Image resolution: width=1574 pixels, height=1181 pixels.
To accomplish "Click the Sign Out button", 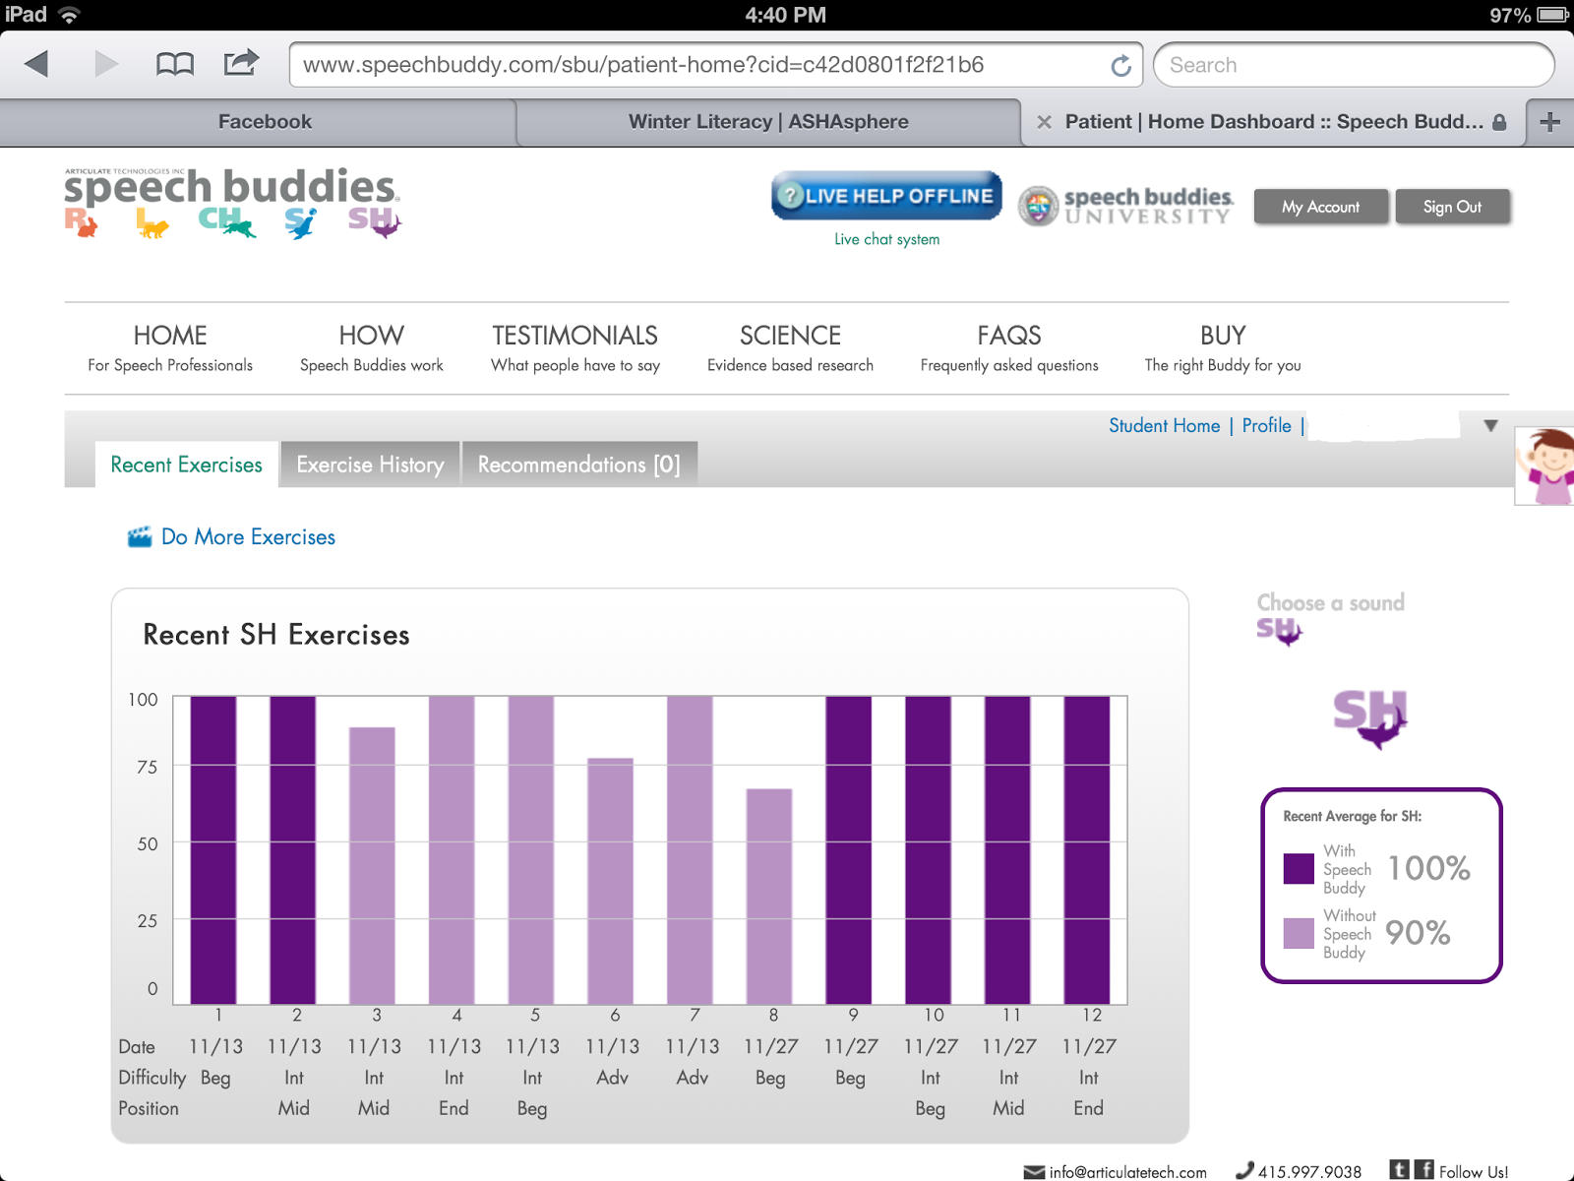I will (x=1452, y=207).
